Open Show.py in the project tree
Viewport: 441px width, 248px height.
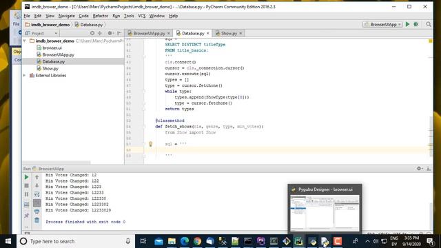tap(50, 68)
